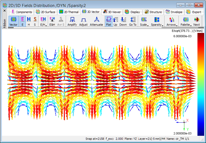Toggle the Vector display mode

click(x=14, y=21)
